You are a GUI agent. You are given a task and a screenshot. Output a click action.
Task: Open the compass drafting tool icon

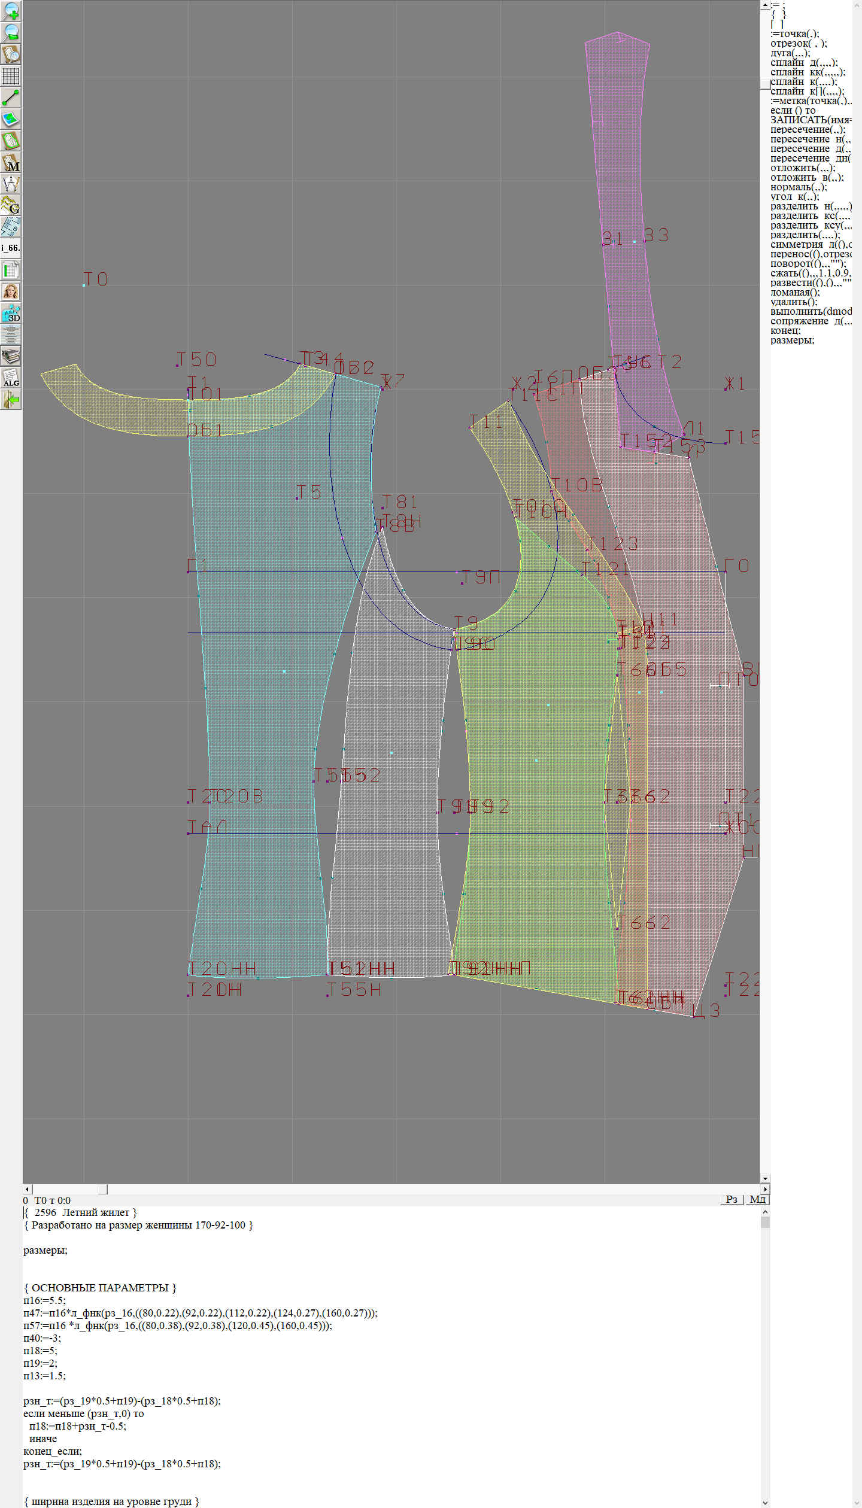11,184
